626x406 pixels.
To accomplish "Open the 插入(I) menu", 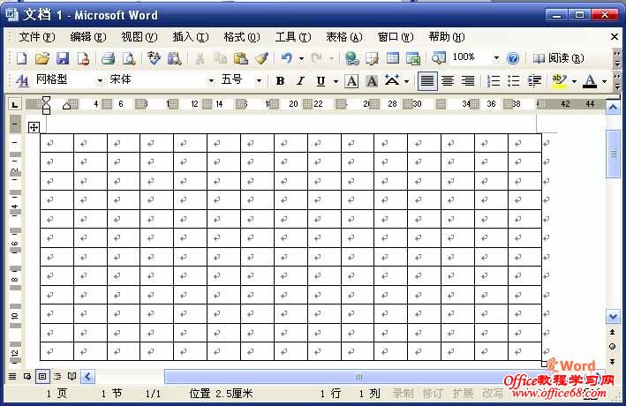I will tap(191, 37).
